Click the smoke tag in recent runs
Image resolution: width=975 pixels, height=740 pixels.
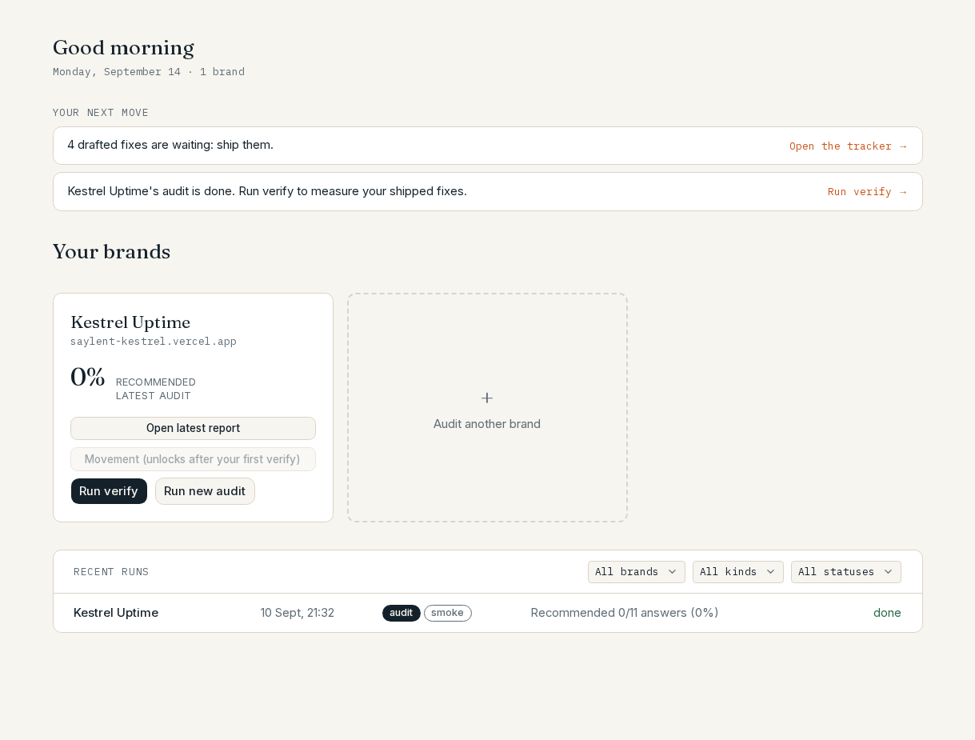pos(448,613)
